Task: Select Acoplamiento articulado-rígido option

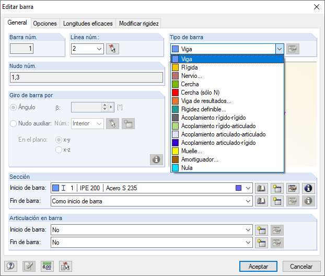Action: [227, 143]
